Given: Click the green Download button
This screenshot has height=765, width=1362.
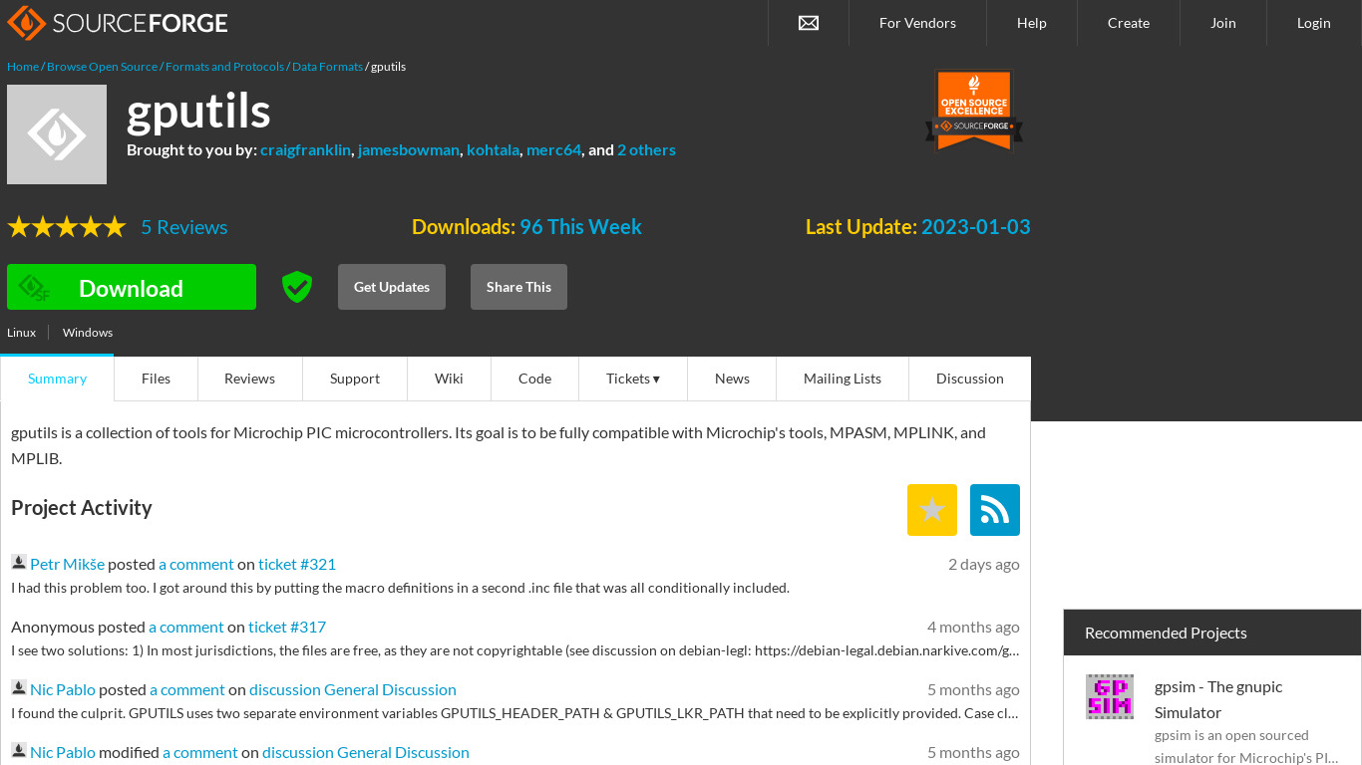Looking at the screenshot, I should click(x=132, y=287).
